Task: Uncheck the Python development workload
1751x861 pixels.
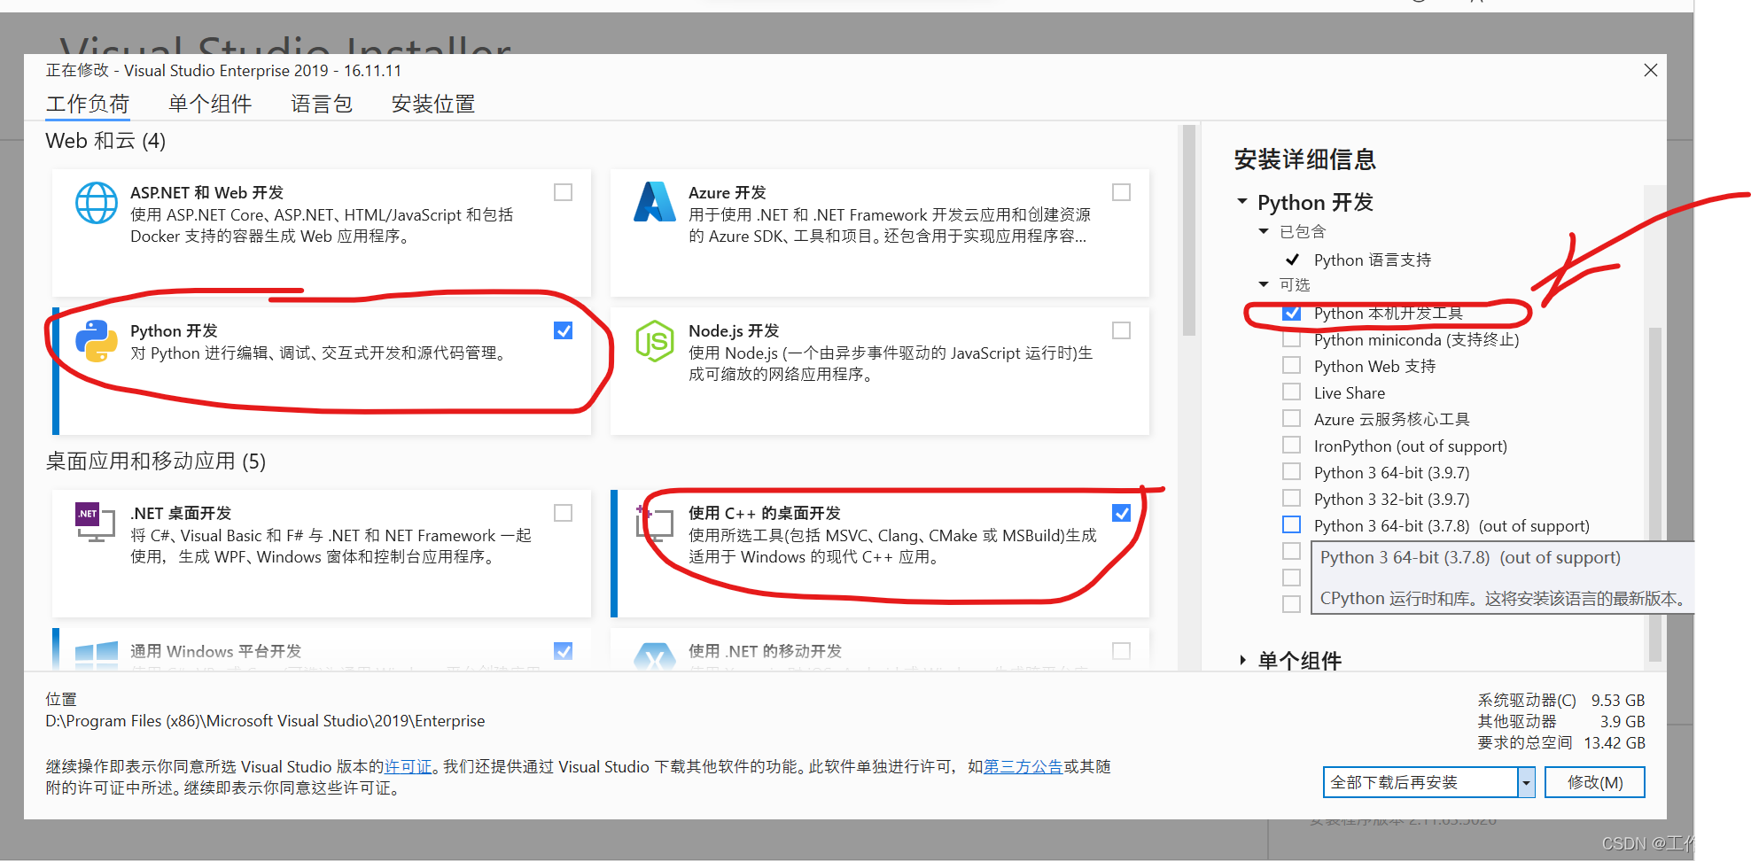Action: (x=563, y=330)
